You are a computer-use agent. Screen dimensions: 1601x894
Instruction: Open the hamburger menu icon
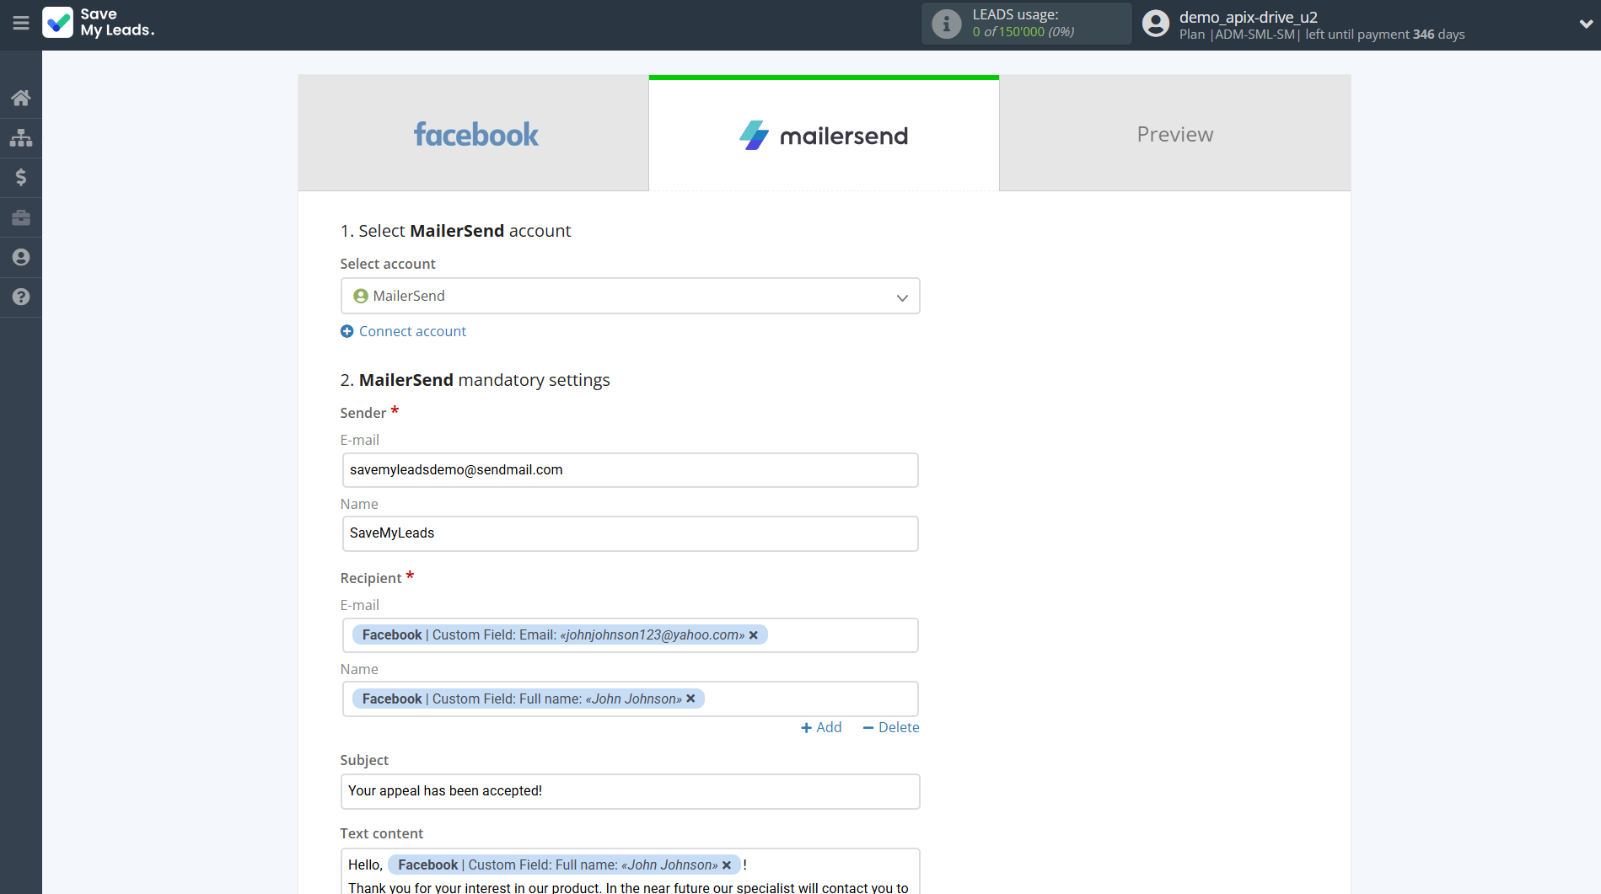click(x=21, y=24)
